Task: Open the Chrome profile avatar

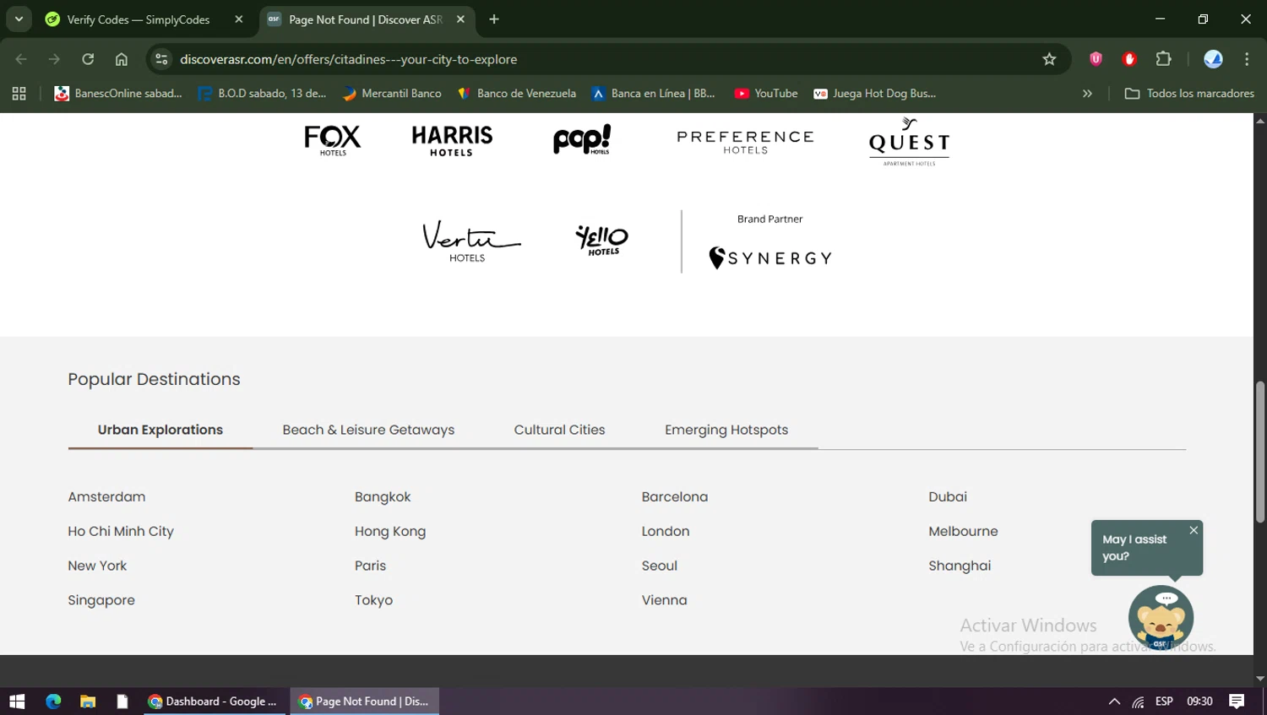Action: coord(1213,59)
